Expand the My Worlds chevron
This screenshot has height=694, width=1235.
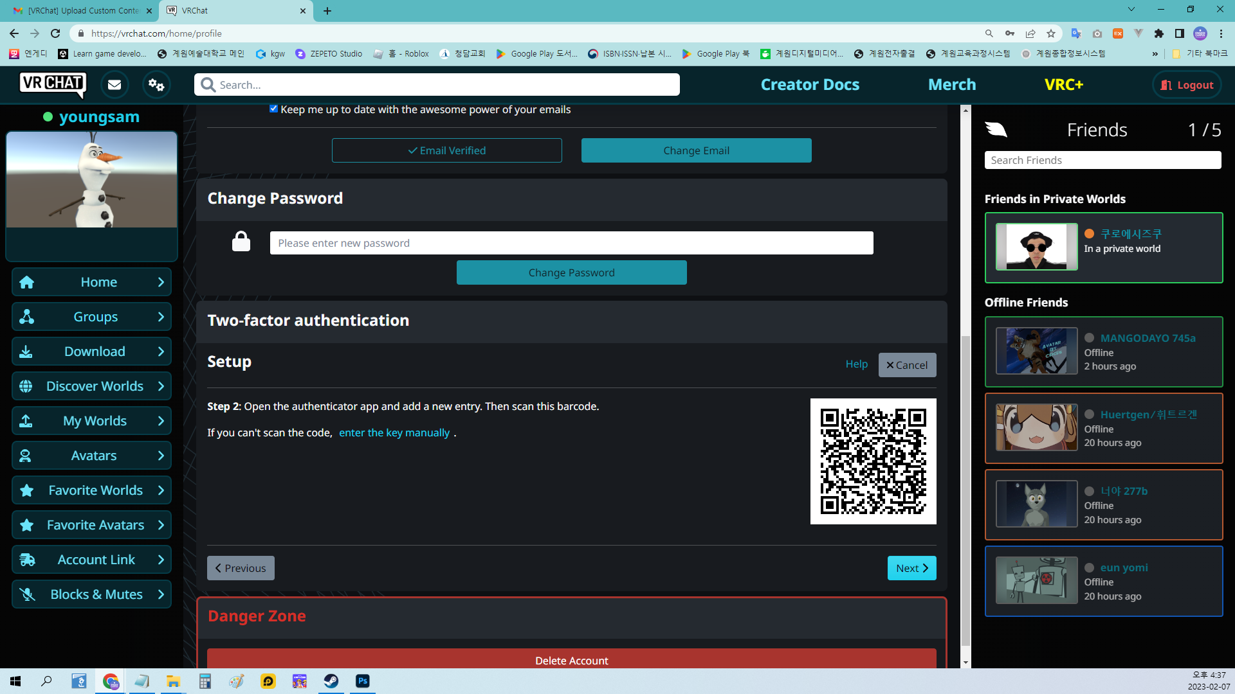[161, 421]
